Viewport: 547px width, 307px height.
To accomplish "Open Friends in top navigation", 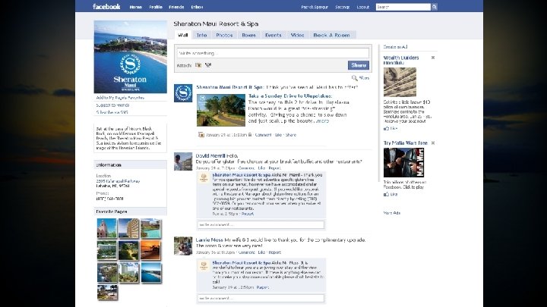I will [x=176, y=7].
